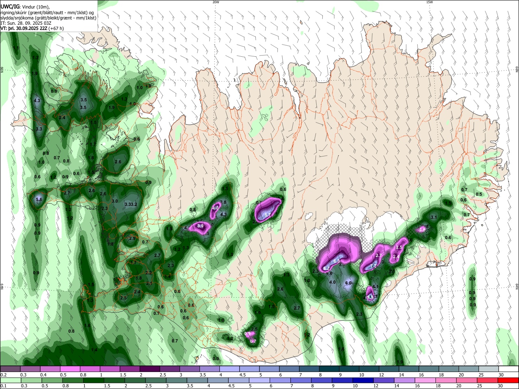Click the '15W' longitude label at the top edge
The height and width of the screenshot is (389, 519).
[x=429, y=2]
